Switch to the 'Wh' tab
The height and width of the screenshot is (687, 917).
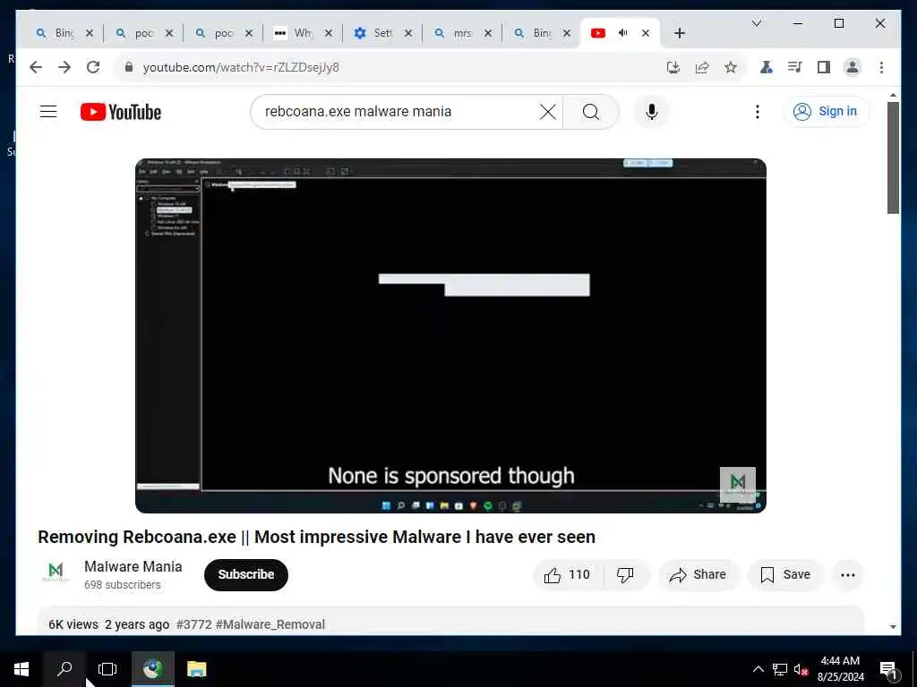coord(303,33)
